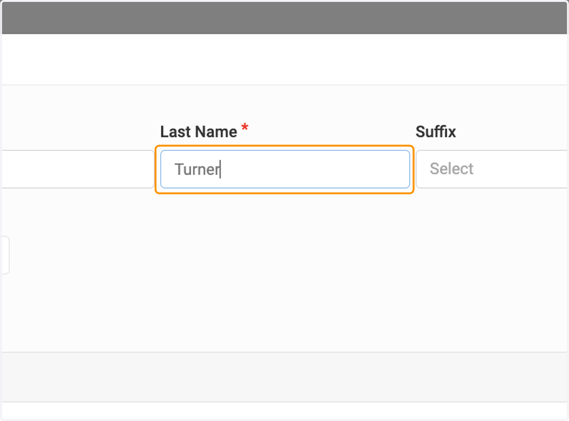The image size is (569, 421).
Task: Click the dark gray header bar
Action: point(284,18)
